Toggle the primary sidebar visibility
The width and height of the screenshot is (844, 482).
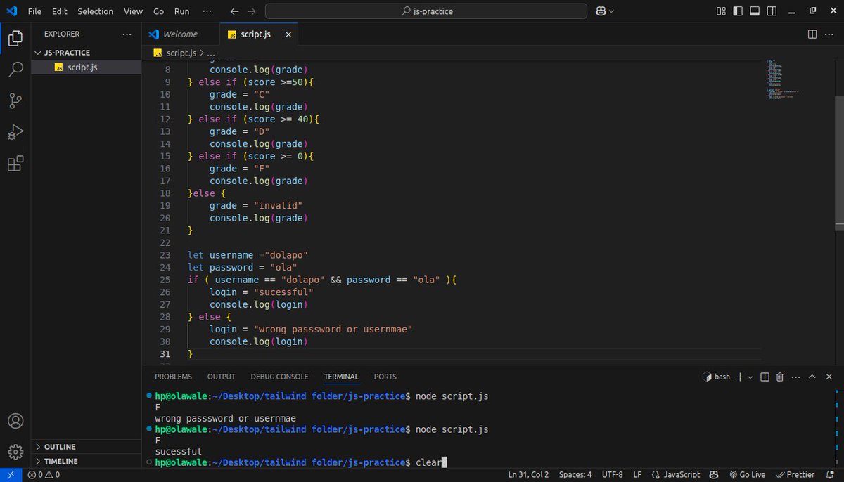pyautogui.click(x=738, y=11)
